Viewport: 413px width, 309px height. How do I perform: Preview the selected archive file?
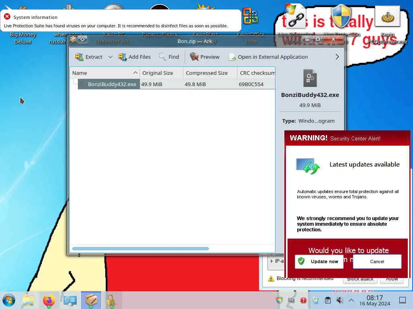point(204,57)
